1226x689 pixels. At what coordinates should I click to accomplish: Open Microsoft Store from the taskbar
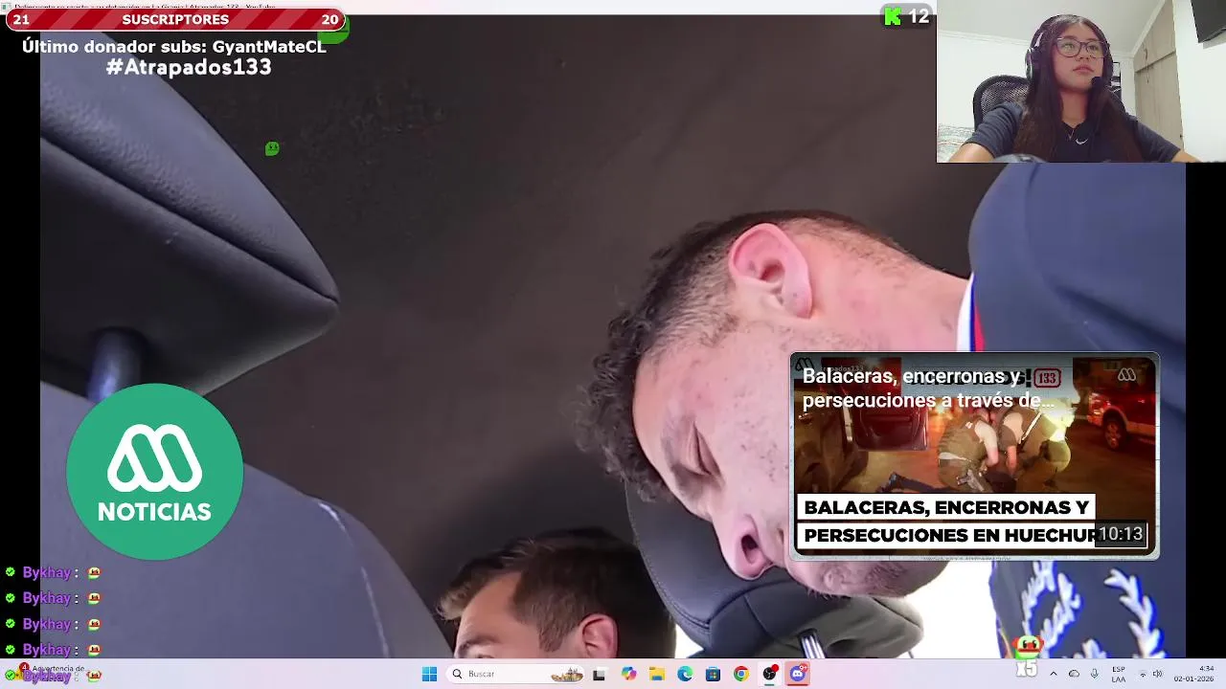[x=713, y=674]
